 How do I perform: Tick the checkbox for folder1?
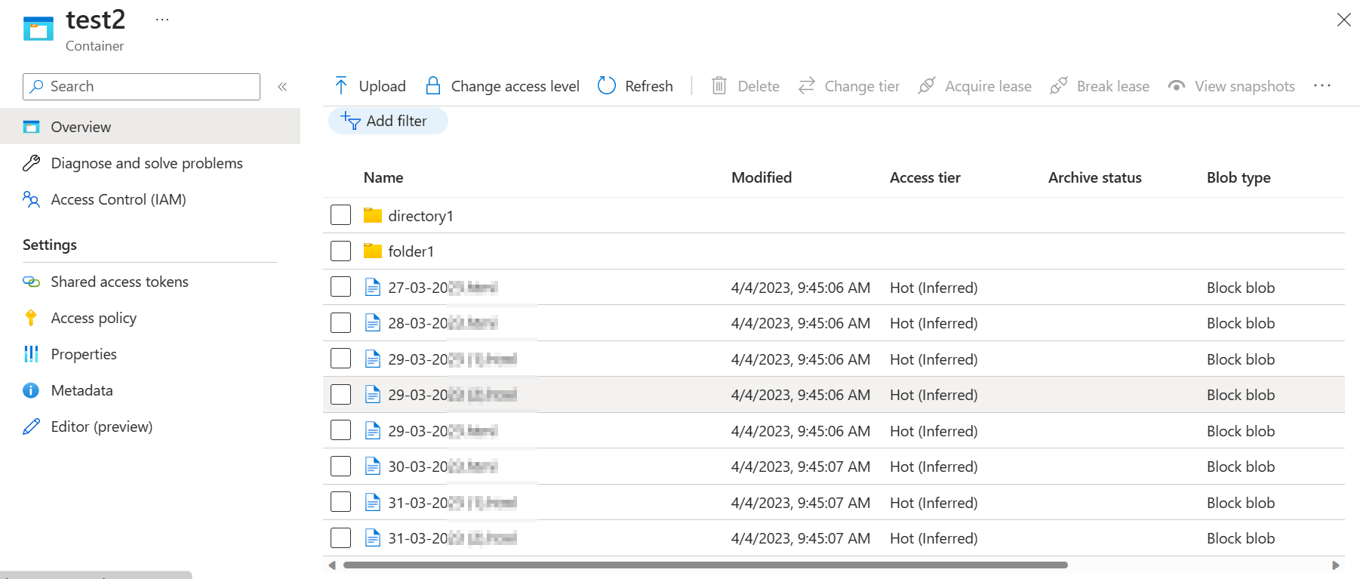pos(340,251)
